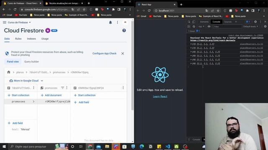Click the text: "Mensal" field
The image size is (268, 150).
[x=21, y=130]
